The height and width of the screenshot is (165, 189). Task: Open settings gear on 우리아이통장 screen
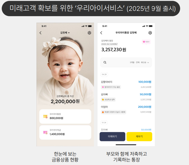coord(150,33)
